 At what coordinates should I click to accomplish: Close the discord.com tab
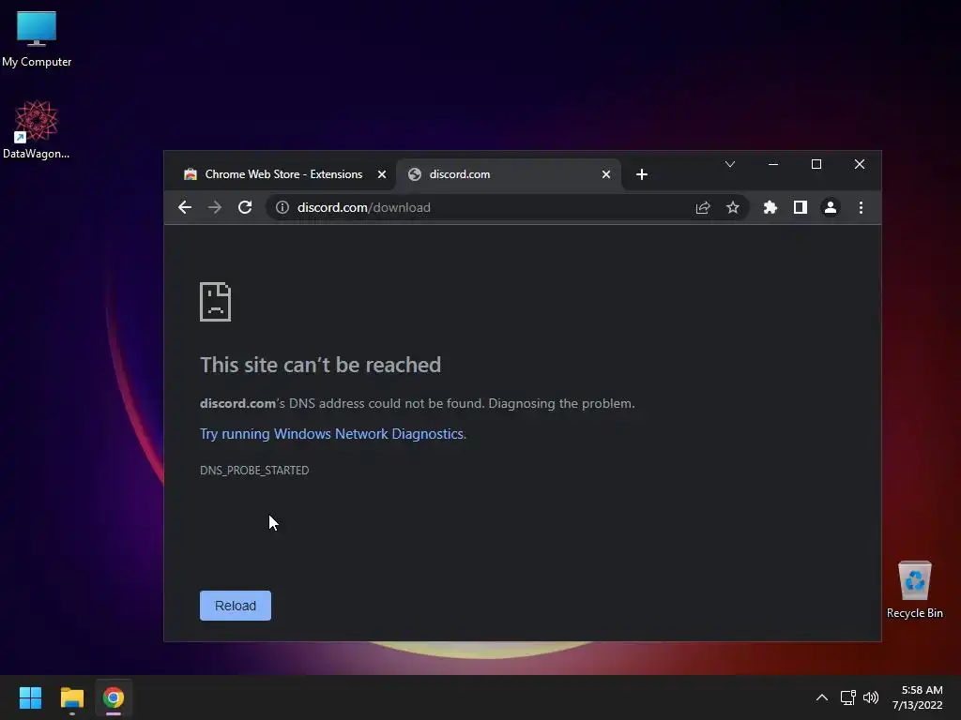(x=606, y=174)
